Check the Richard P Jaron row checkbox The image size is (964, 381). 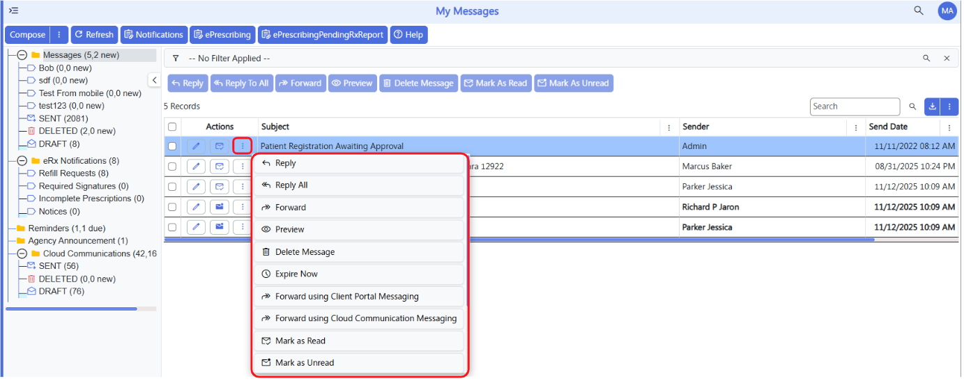coord(172,207)
